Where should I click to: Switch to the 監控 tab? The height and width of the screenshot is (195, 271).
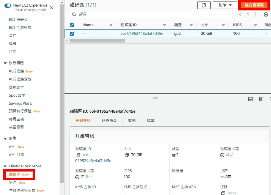[132, 121]
